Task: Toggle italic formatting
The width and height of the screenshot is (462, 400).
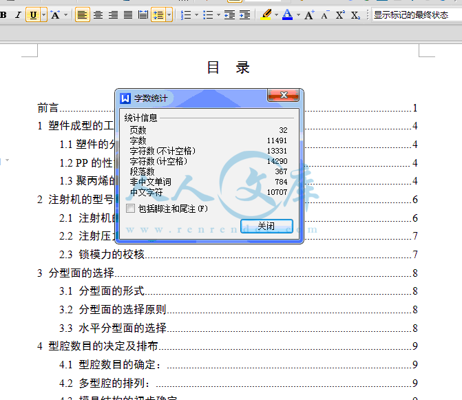Action: tap(19, 14)
